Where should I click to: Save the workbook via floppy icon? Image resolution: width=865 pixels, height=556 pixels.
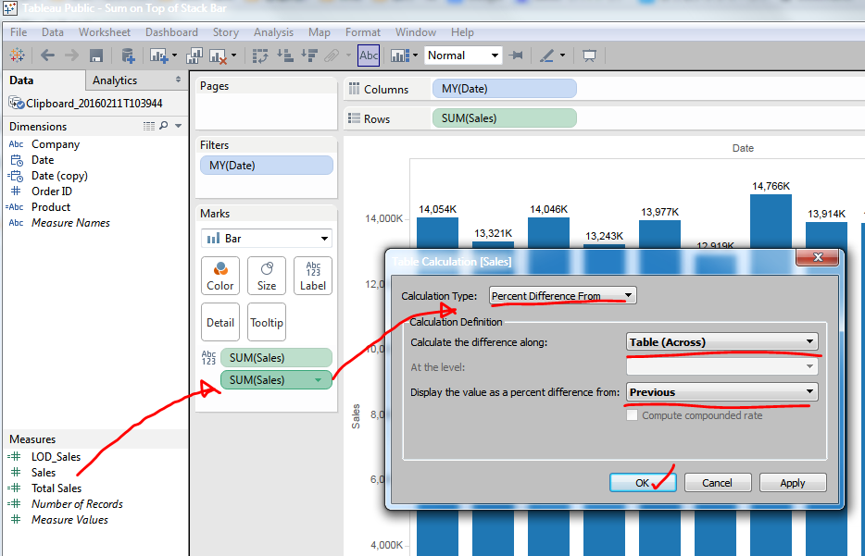click(x=96, y=56)
